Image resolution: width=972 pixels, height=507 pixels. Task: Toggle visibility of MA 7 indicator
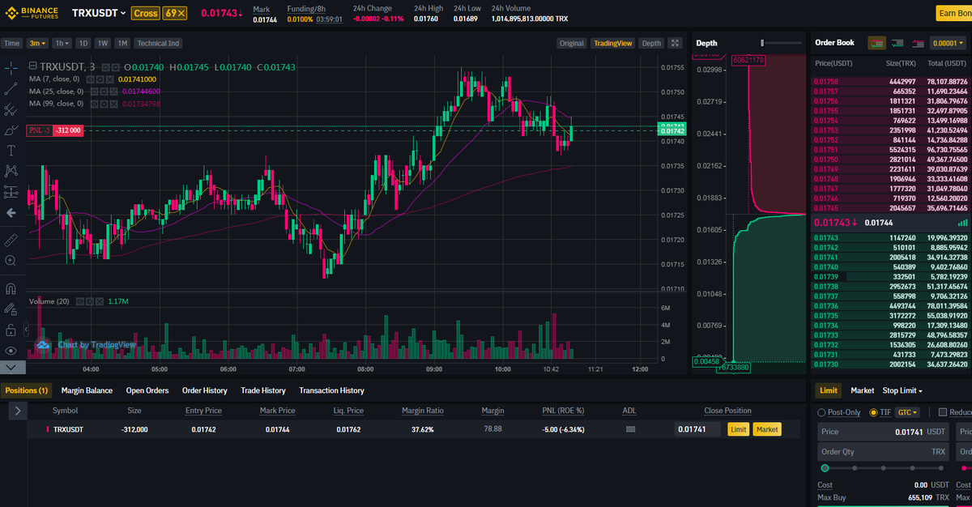click(x=92, y=79)
